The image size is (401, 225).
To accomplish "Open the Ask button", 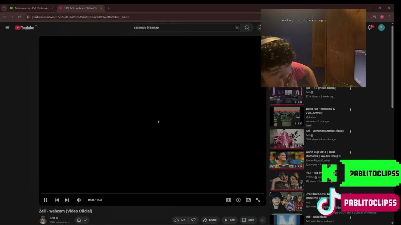I will pyautogui.click(x=229, y=220).
